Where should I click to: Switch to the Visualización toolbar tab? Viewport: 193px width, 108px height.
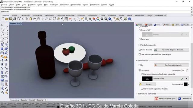37,16
